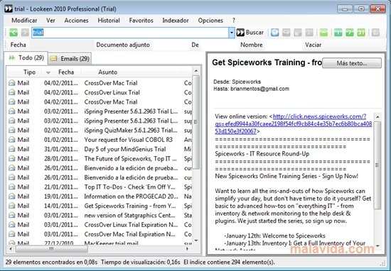
Task: Click the green calendar icon labeled 7
Action: pos(350,33)
